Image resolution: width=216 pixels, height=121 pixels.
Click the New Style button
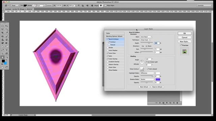tap(185, 41)
